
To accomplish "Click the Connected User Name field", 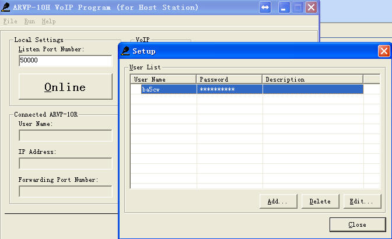I will [x=65, y=135].
